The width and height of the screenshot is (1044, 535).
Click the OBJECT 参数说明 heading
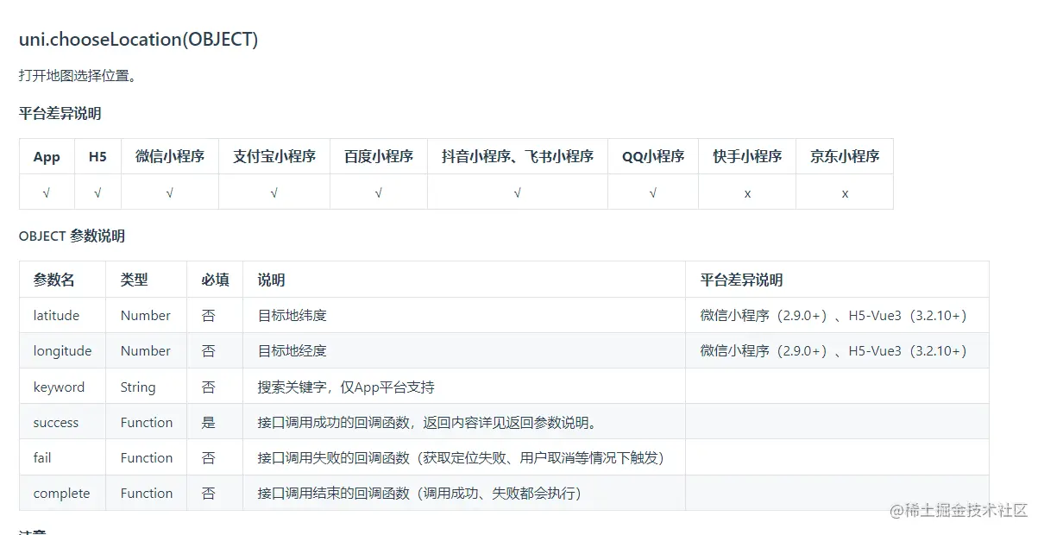[72, 236]
